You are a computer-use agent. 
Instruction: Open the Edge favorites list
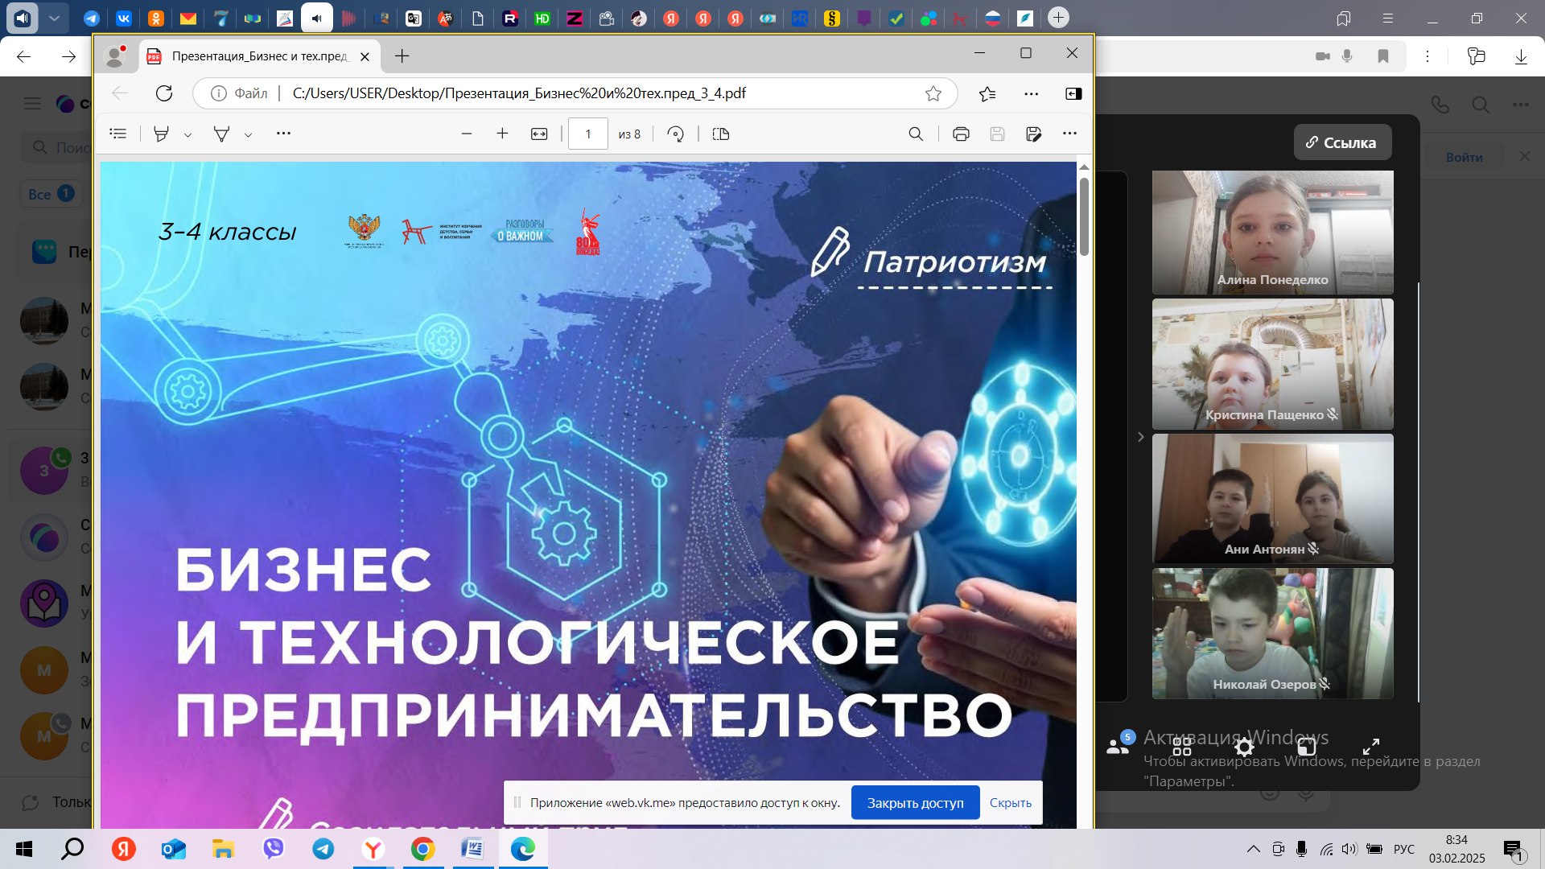pos(987,93)
